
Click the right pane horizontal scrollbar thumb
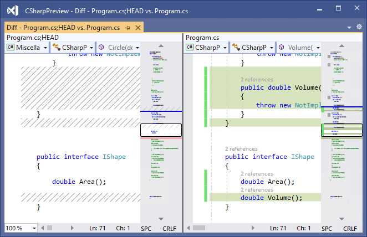pyautogui.click(x=199, y=228)
